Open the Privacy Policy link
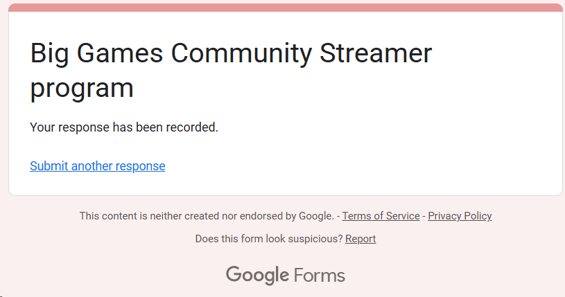565x297 pixels. pos(460,215)
